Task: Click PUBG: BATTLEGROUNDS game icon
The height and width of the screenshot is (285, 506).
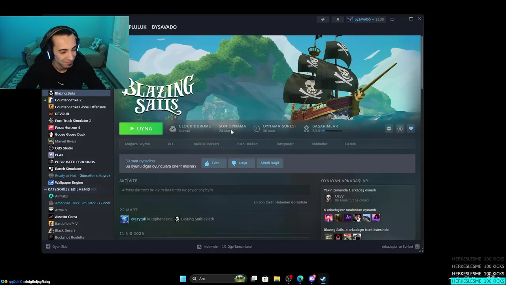Action: click(51, 162)
